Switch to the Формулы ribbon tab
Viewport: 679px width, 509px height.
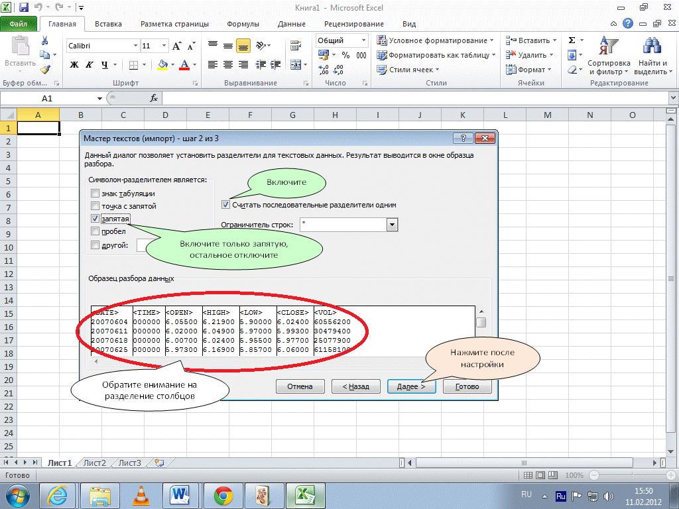(x=243, y=24)
